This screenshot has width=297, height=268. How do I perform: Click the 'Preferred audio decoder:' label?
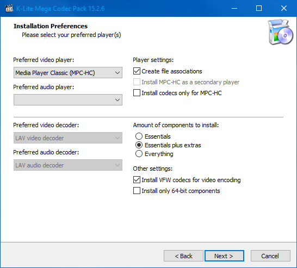point(46,152)
